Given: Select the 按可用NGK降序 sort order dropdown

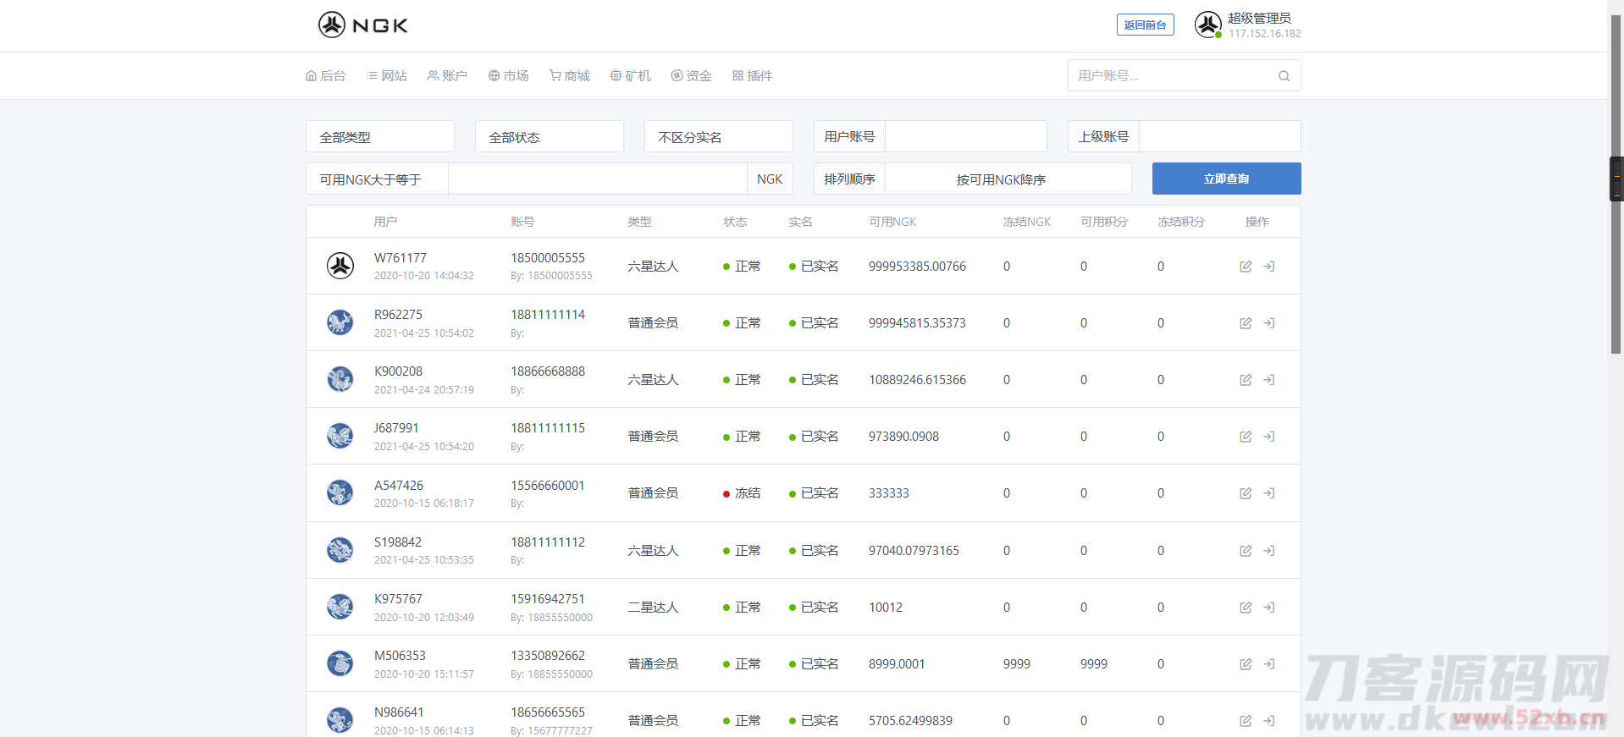Looking at the screenshot, I should coord(1008,179).
